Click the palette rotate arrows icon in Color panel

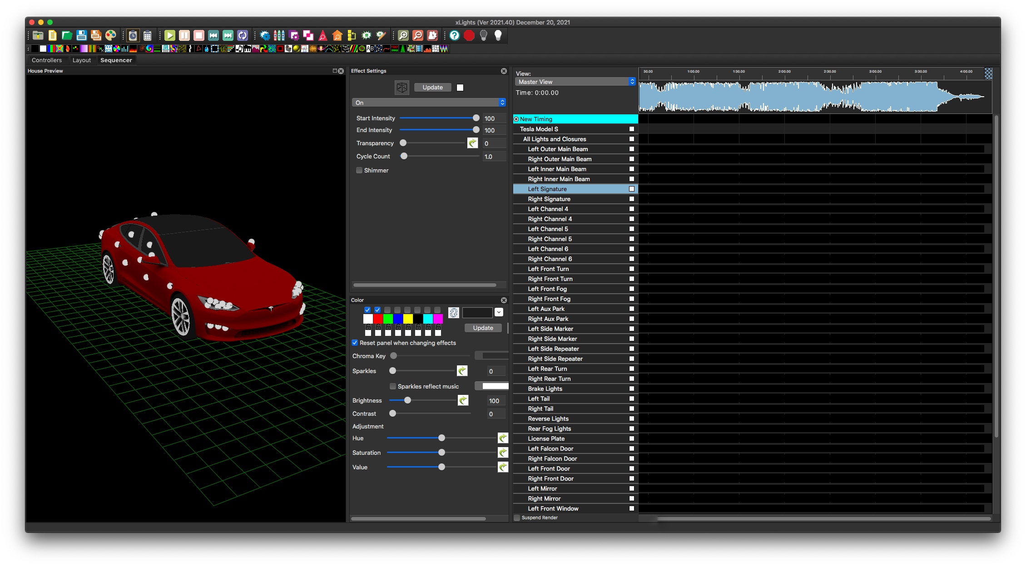pyautogui.click(x=453, y=312)
